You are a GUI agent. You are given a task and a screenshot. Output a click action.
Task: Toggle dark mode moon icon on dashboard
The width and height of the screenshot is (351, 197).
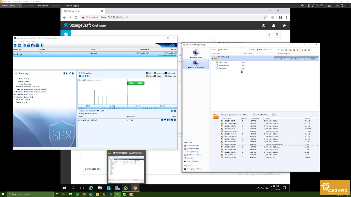point(269,34)
